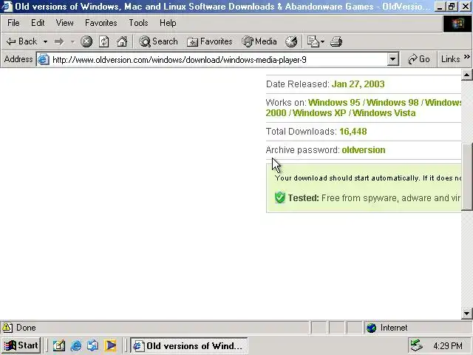The image size is (473, 355).
Task: Follow the Windows 95 link
Action: tap(334, 103)
